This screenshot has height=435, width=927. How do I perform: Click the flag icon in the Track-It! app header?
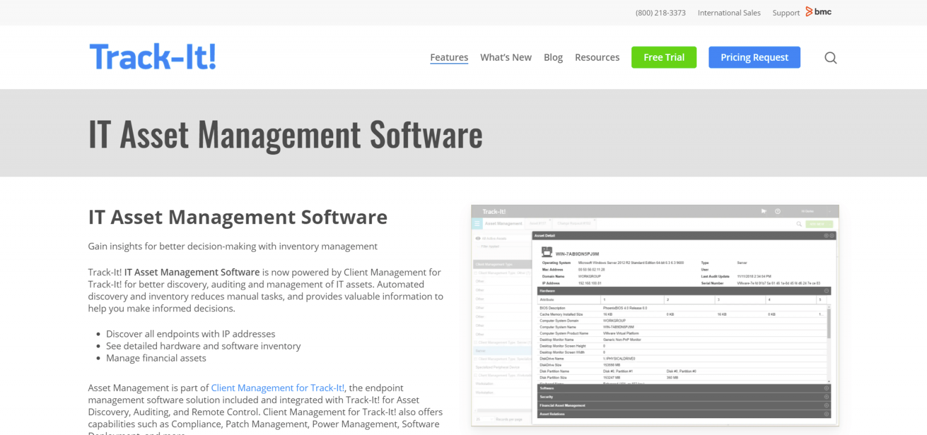[x=763, y=211]
